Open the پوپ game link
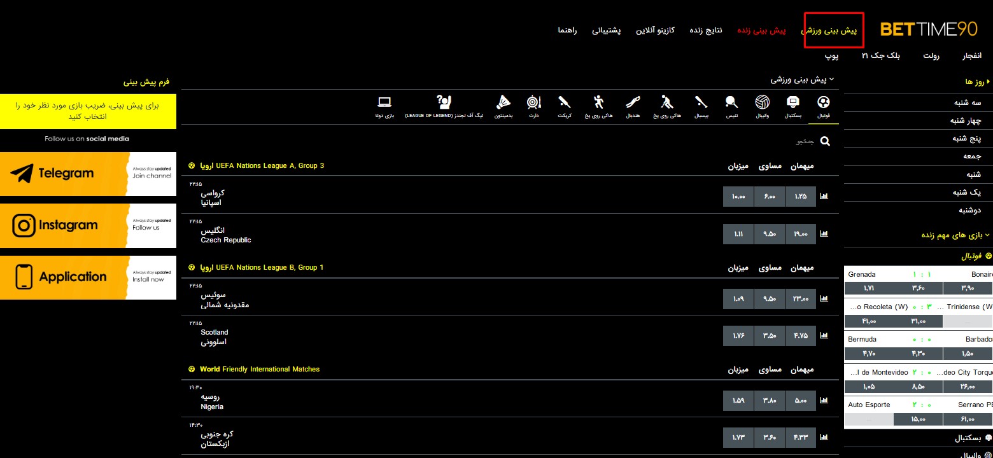Viewport: 993px width, 458px height. [832, 56]
